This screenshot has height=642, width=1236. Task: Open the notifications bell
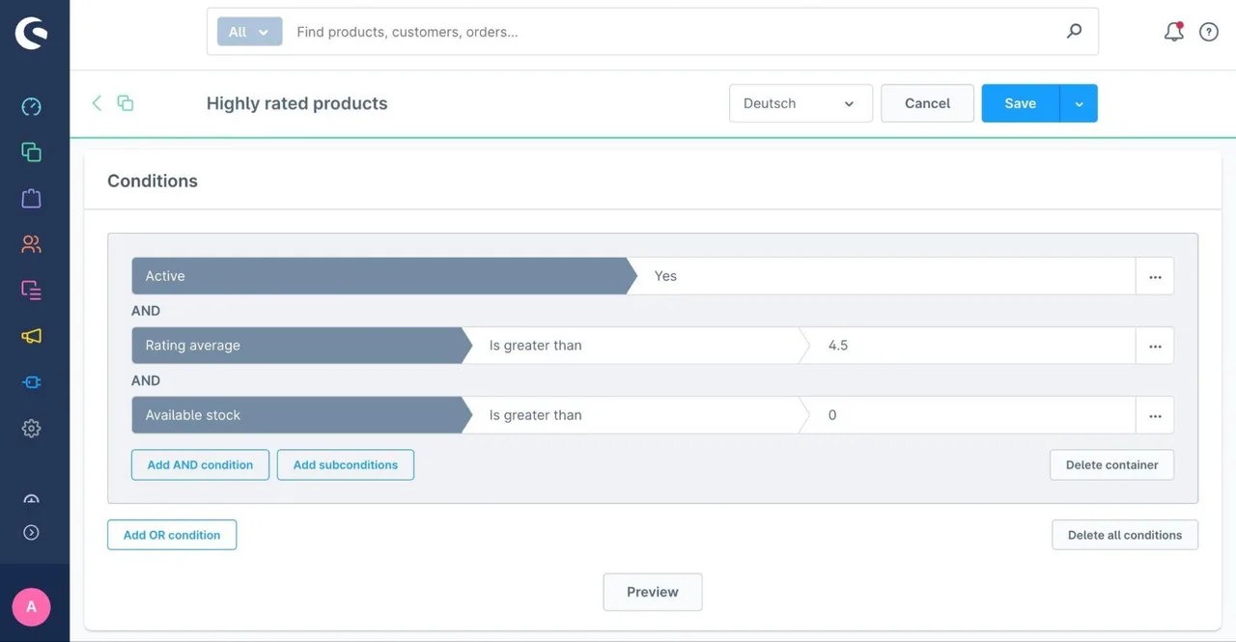(x=1173, y=32)
